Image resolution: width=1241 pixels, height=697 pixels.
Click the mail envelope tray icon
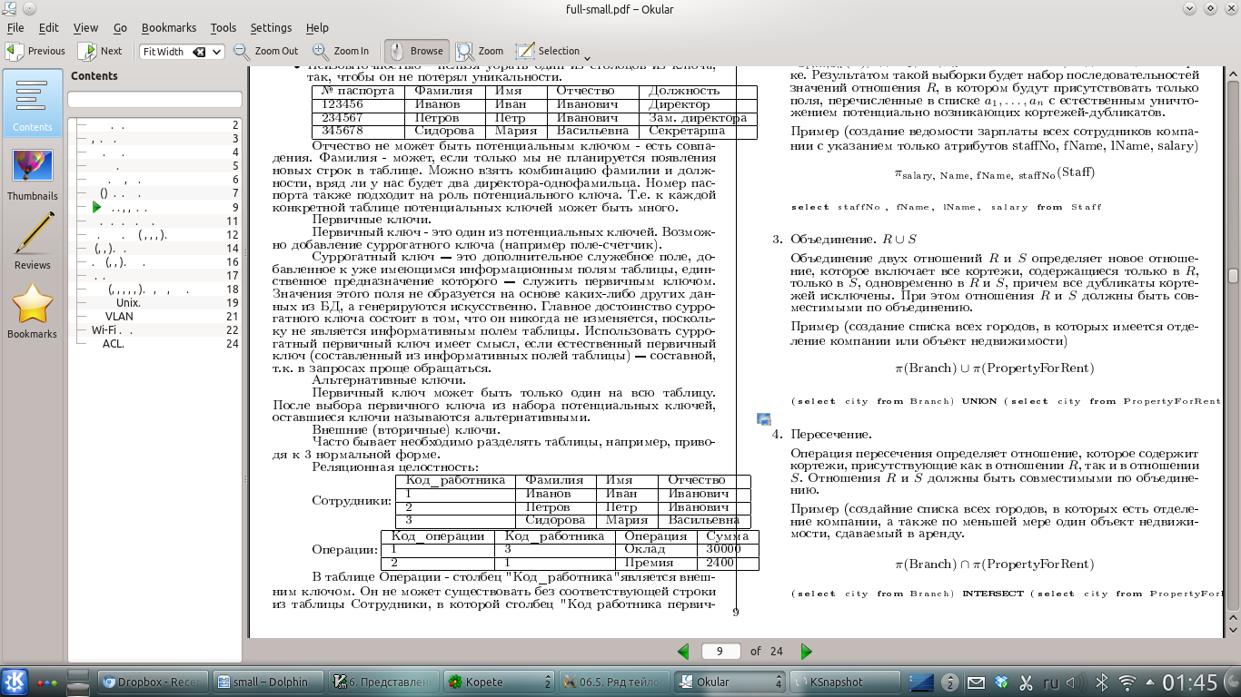coord(977,682)
